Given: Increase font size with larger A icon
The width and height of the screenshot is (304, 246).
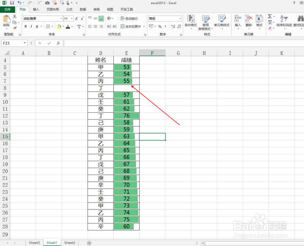Looking at the screenshot, I should click(76, 19).
